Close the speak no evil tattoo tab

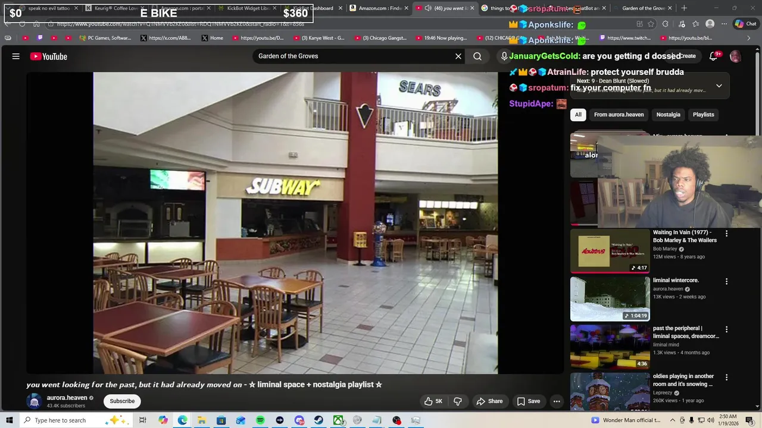point(76,8)
